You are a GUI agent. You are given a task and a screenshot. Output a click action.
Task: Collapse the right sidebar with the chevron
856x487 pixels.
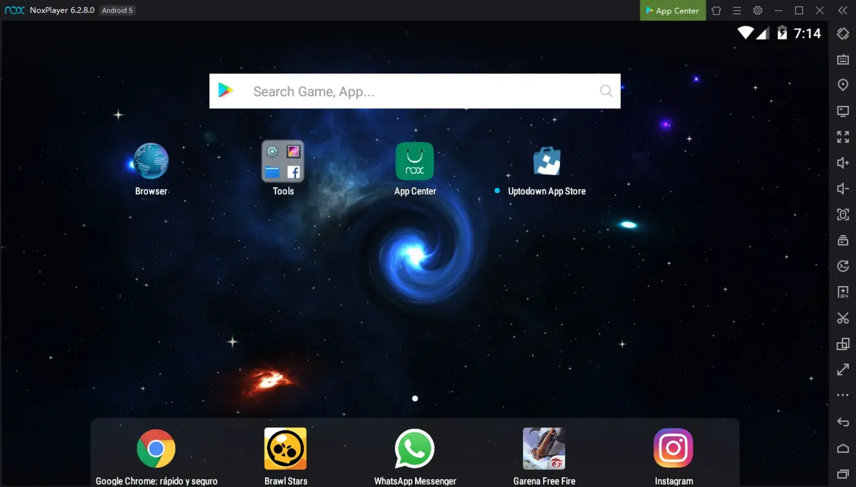[843, 10]
